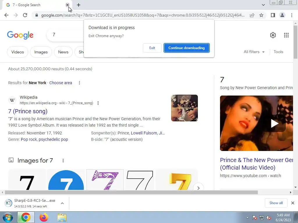
Task: Open the purple ornate 7 image
Action: (105, 180)
